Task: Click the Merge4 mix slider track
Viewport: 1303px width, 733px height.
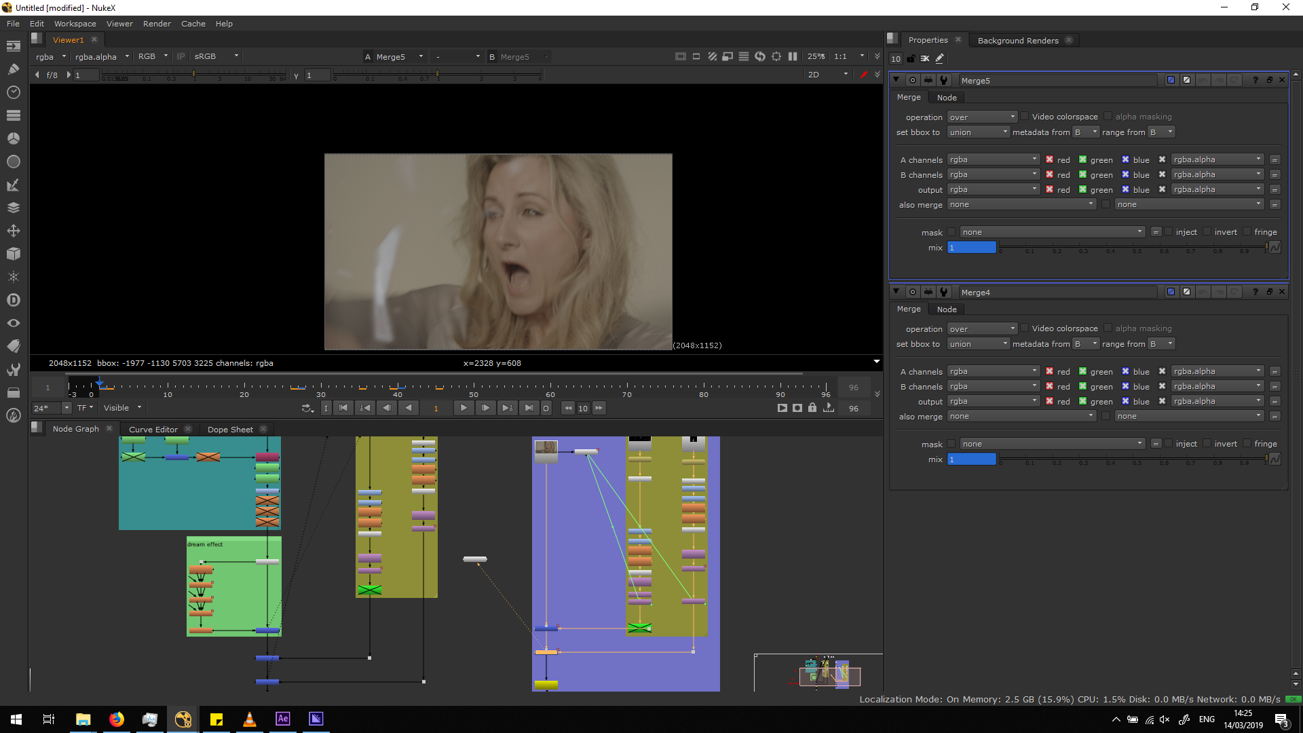Action: [x=1132, y=459]
